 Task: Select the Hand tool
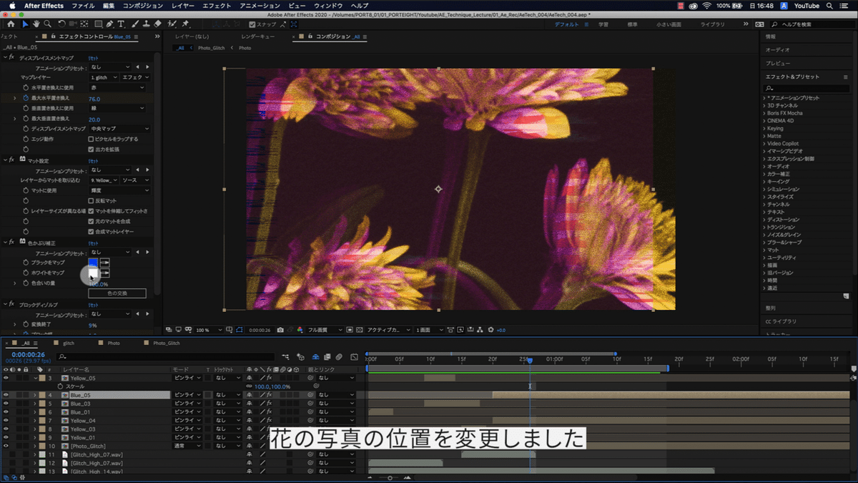pyautogui.click(x=37, y=24)
